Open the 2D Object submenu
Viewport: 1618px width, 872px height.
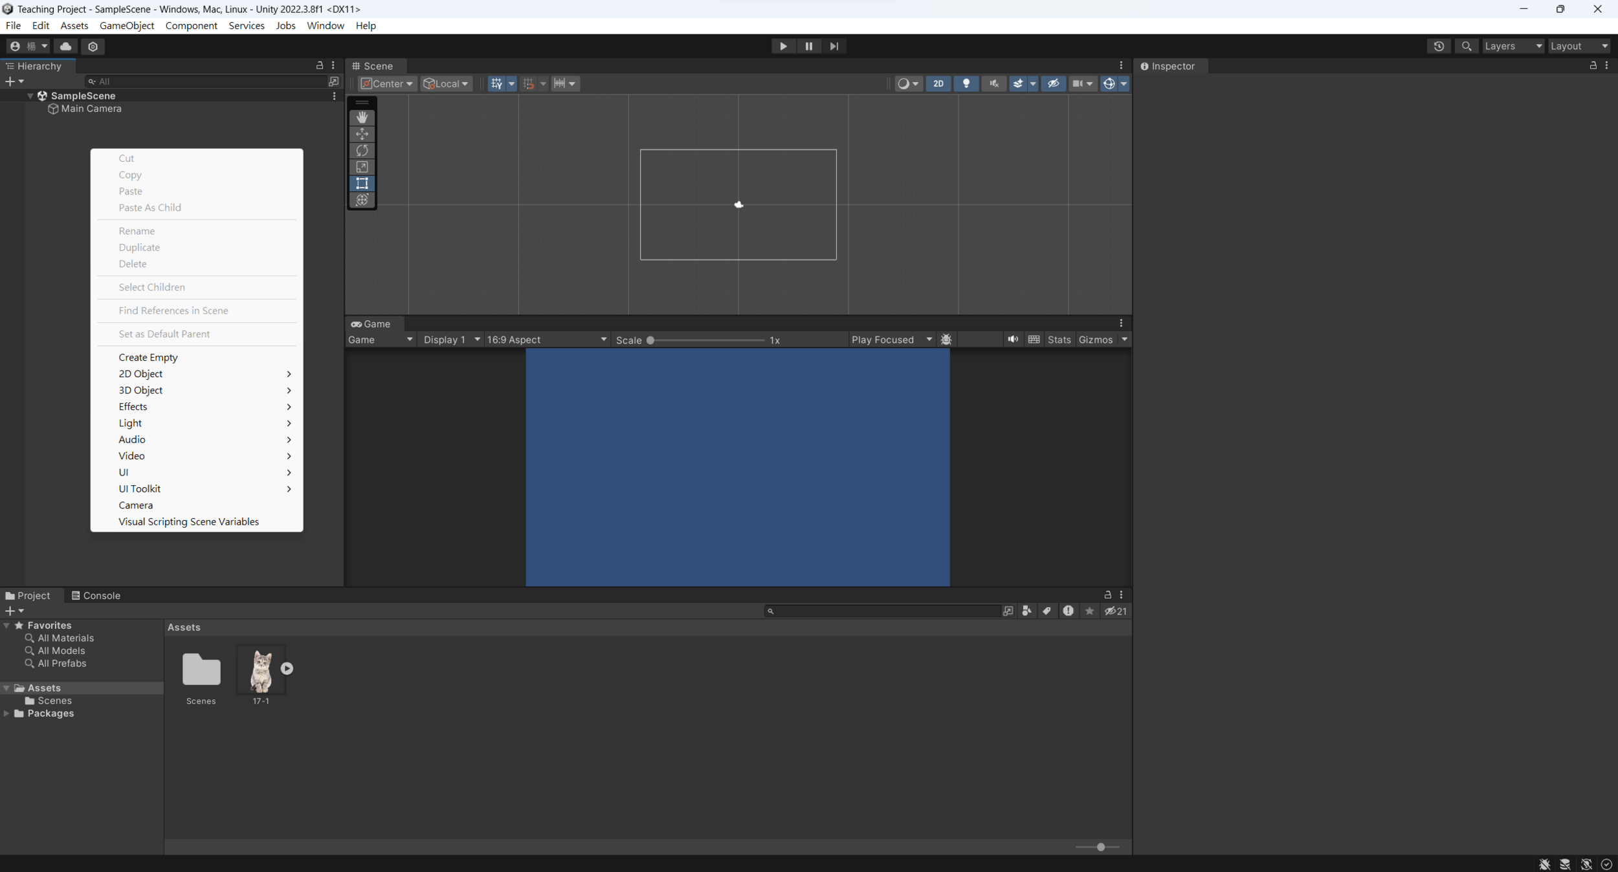pyautogui.click(x=197, y=374)
